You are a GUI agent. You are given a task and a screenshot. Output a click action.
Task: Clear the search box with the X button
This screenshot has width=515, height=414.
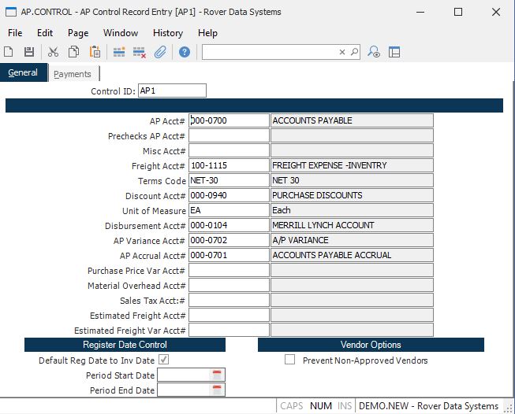342,52
